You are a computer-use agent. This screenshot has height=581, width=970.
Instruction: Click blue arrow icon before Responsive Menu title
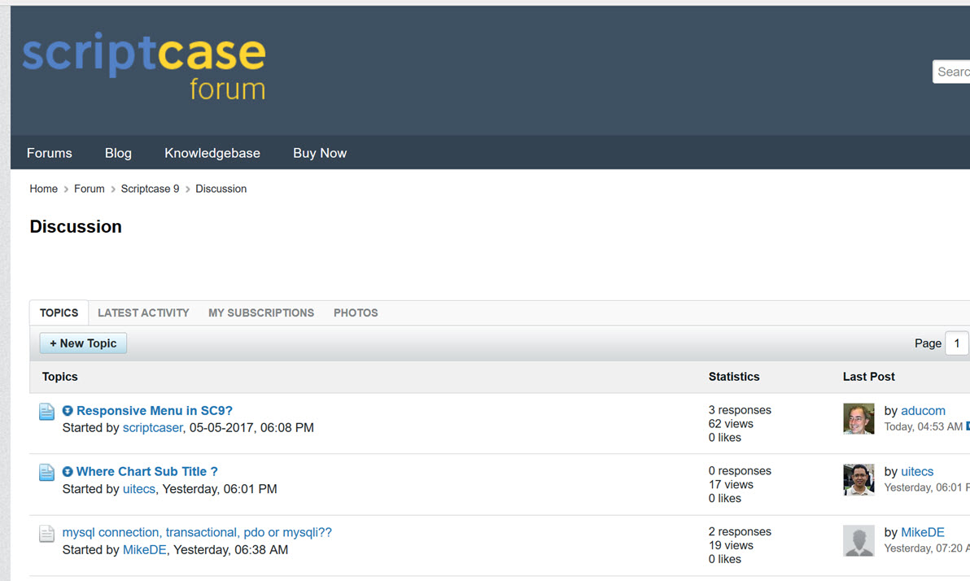[x=68, y=411]
